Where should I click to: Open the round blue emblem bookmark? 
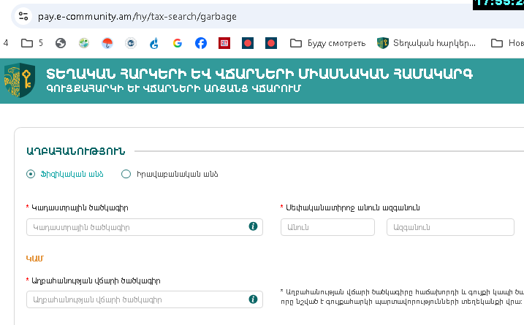click(x=131, y=43)
